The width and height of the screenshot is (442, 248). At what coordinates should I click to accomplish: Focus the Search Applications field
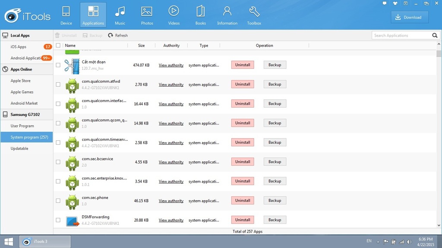tap(402, 35)
